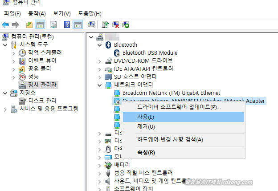This screenshot has height=191, width=278.
Task: Click the Back arrow in the toolbar
Action: pyautogui.click(x=6, y=24)
